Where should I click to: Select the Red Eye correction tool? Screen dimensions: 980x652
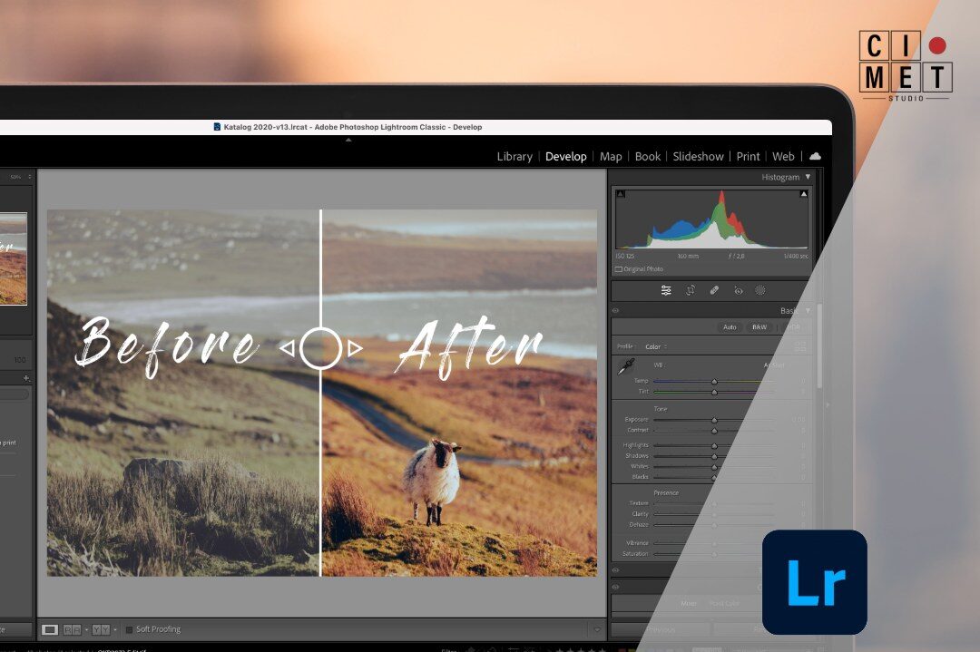tap(738, 290)
